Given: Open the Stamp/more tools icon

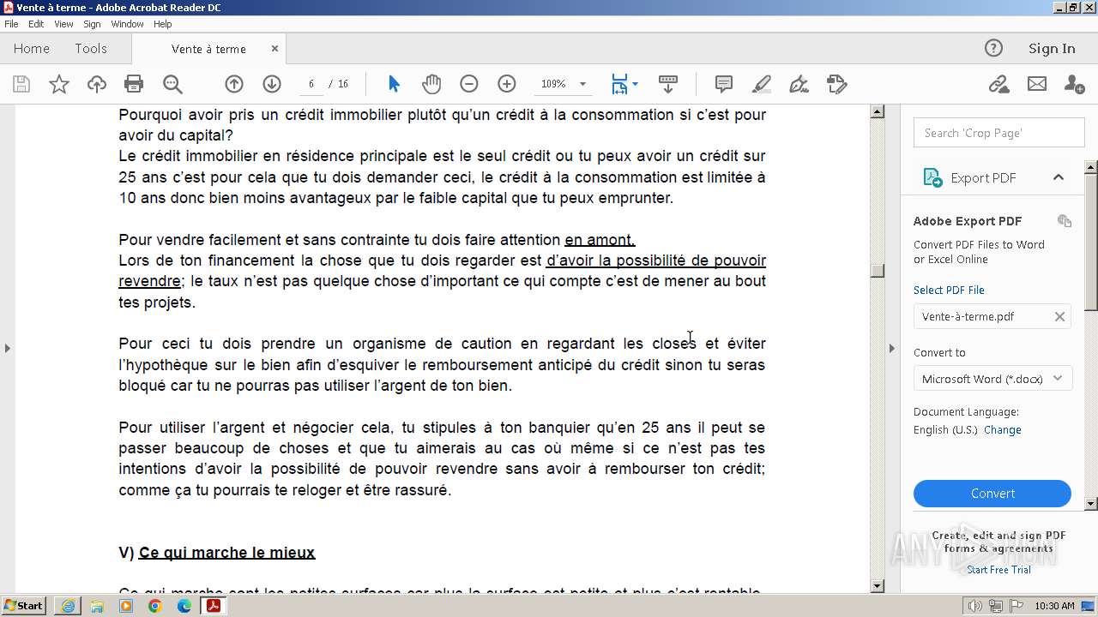Looking at the screenshot, I should 837,84.
